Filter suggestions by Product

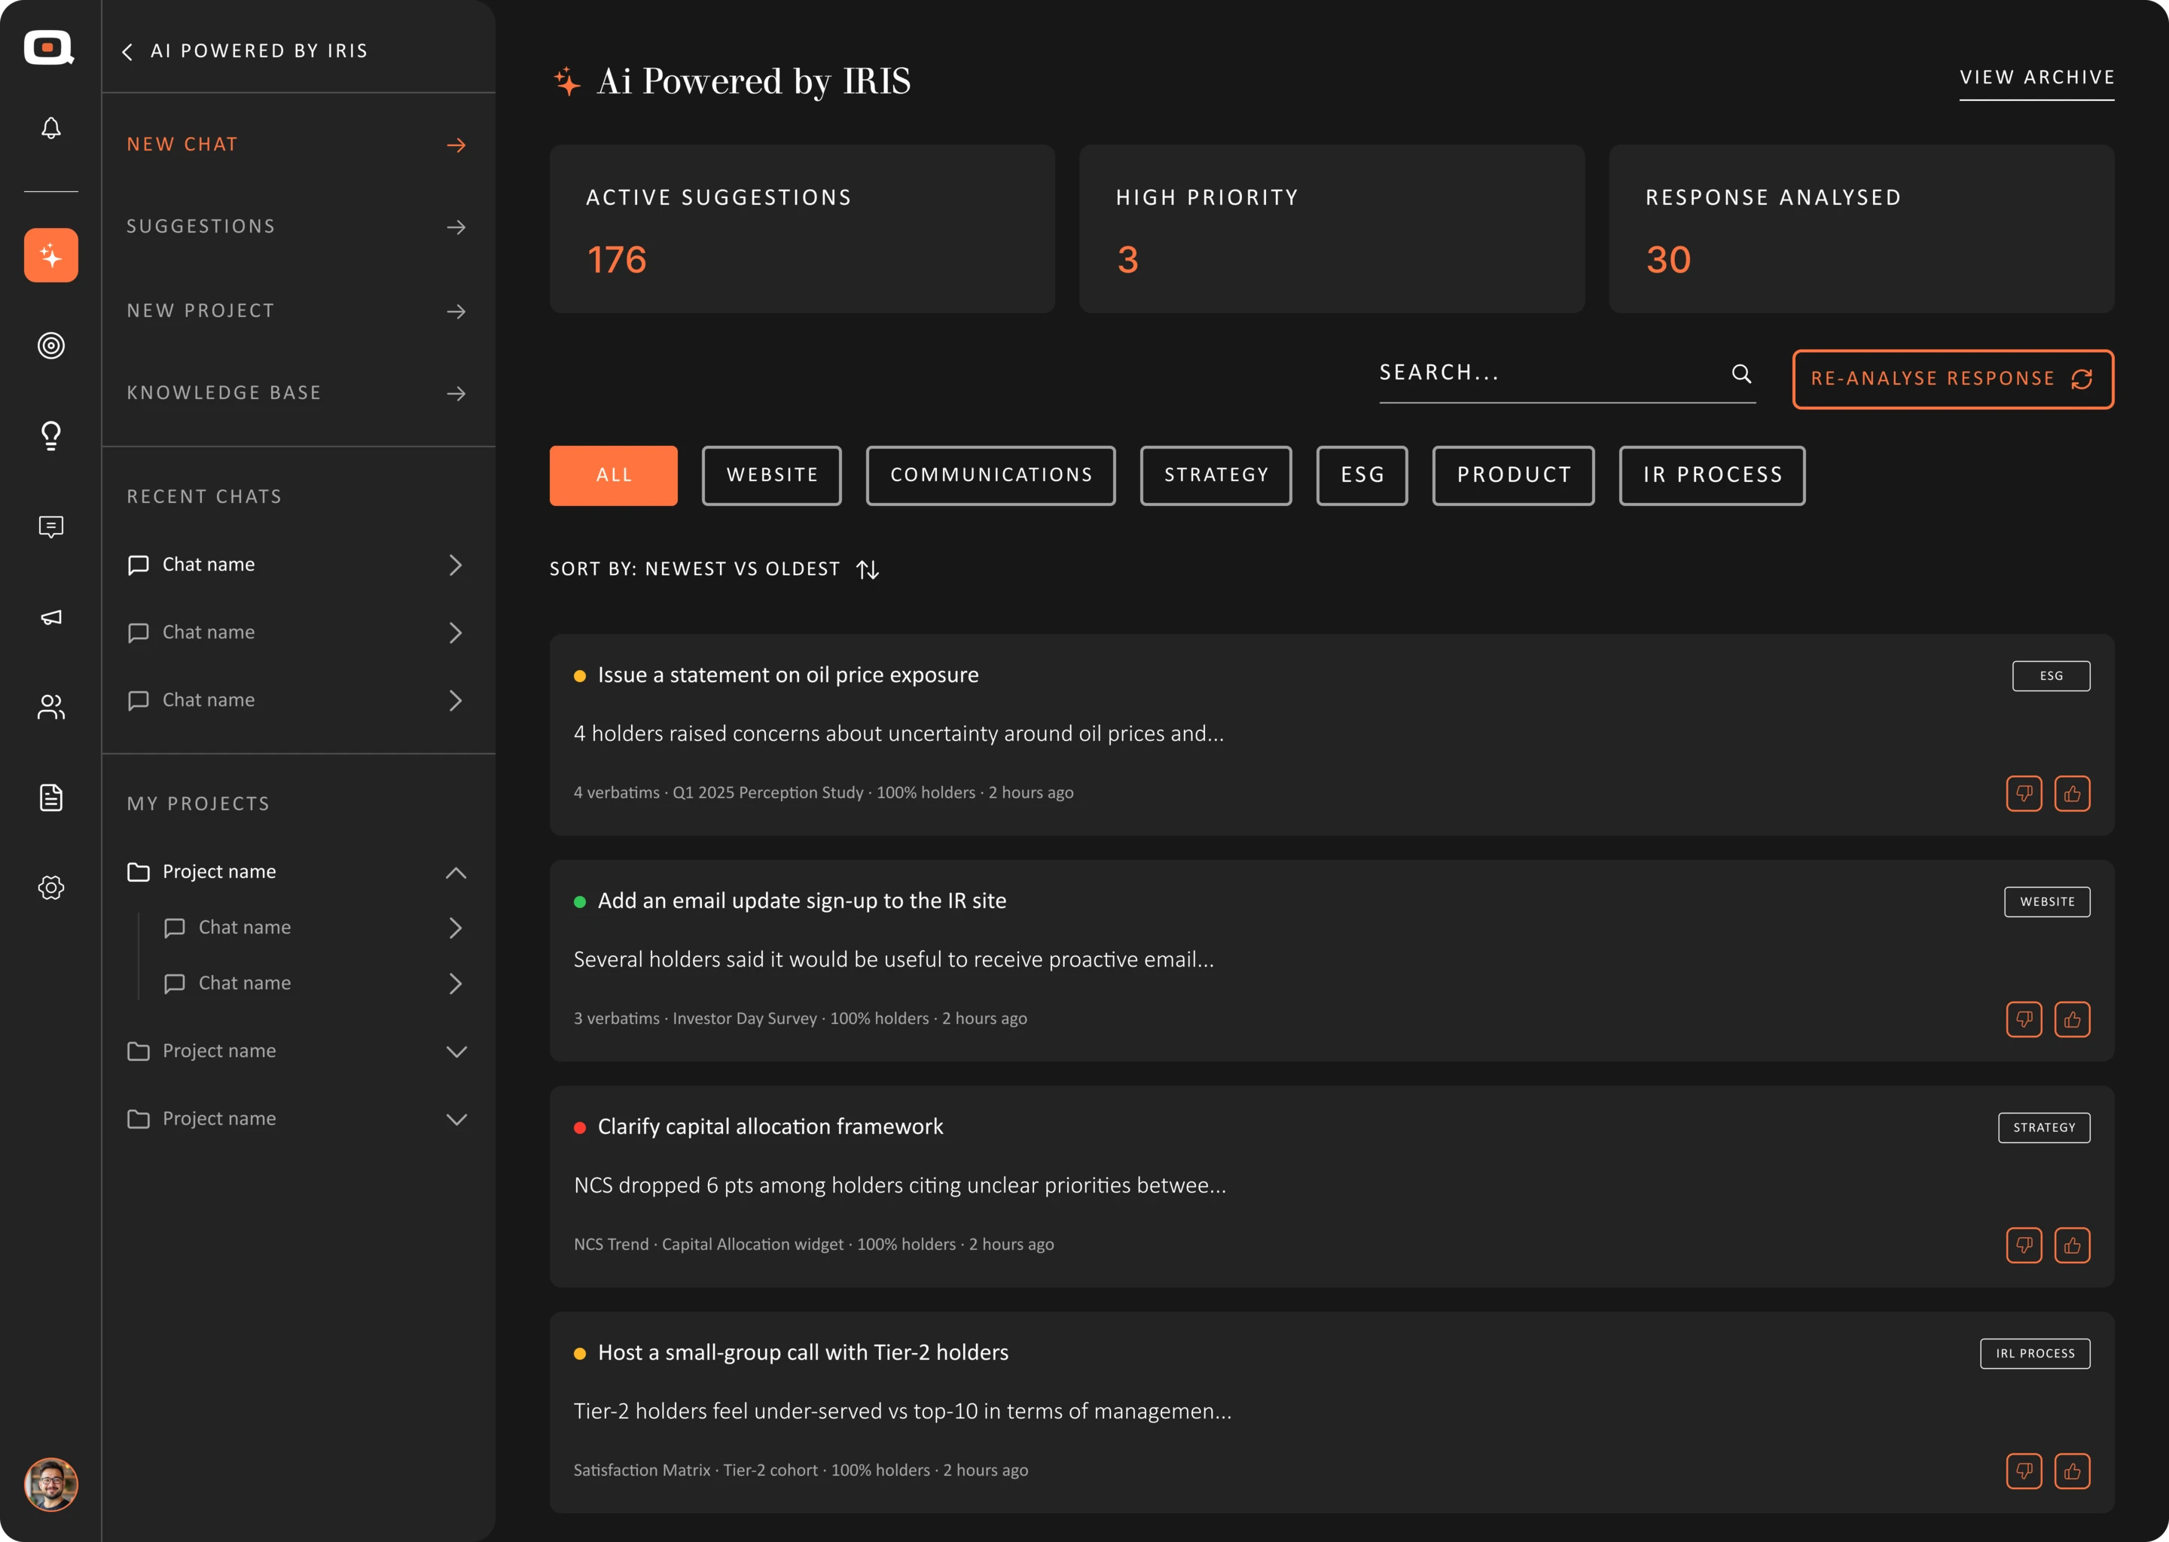1514,475
